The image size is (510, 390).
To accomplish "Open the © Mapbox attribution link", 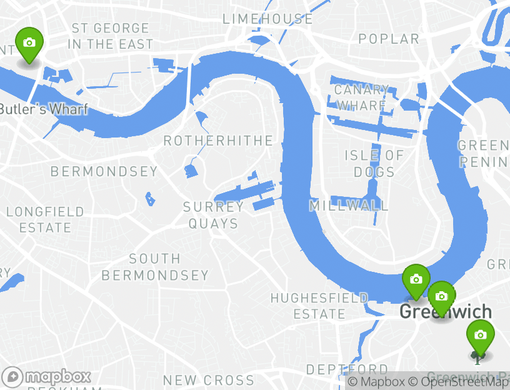I will tap(376, 382).
